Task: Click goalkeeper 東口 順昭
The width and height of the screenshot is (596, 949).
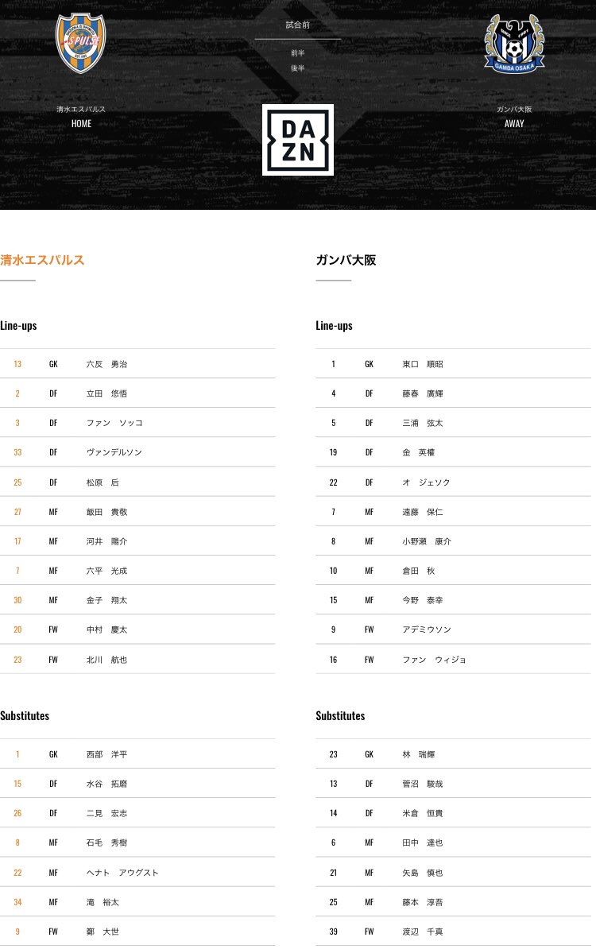Action: pos(422,364)
